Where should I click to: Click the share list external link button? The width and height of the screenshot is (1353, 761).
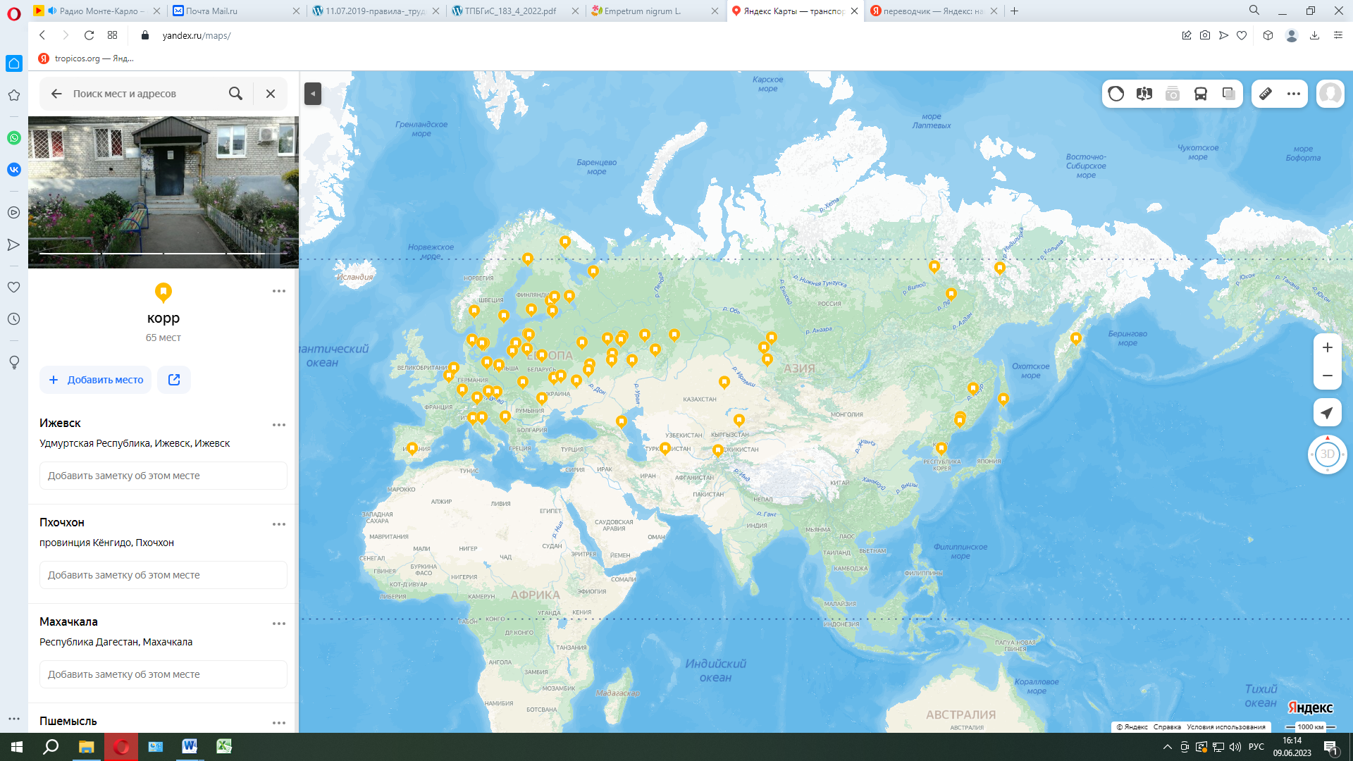[174, 380]
